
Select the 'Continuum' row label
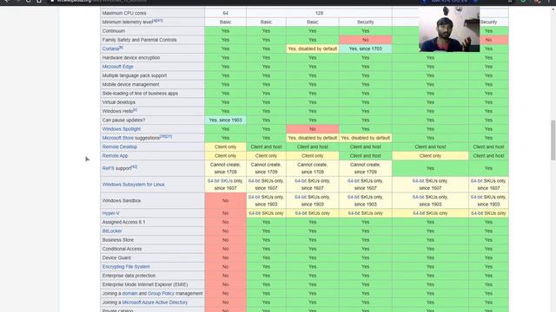coord(114,31)
